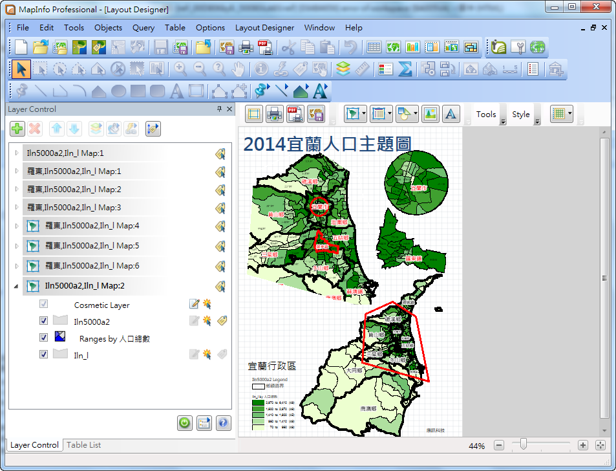
Task: Open the Layout Designer menu
Action: click(x=264, y=28)
